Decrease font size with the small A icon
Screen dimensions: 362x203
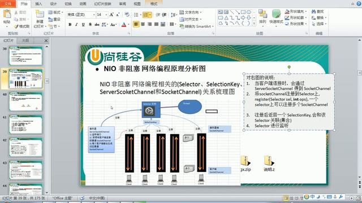(x=118, y=15)
